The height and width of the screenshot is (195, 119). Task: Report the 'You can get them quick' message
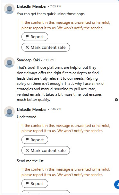(35, 37)
